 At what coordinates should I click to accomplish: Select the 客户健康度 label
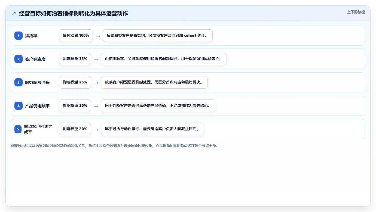35,59
